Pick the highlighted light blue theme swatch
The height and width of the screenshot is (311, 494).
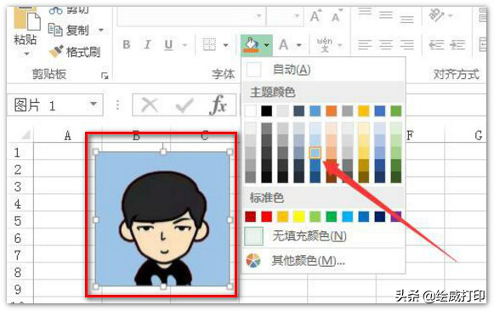point(315,153)
